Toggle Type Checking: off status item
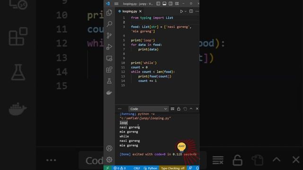303x170 pixels. pos(172,168)
